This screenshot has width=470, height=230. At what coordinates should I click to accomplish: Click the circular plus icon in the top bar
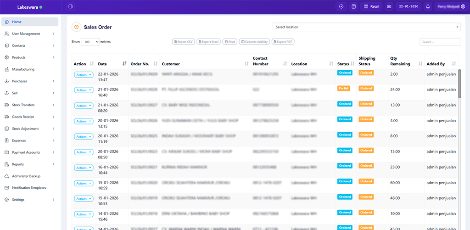341,6
